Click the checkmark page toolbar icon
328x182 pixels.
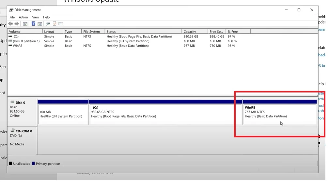click(x=55, y=23)
